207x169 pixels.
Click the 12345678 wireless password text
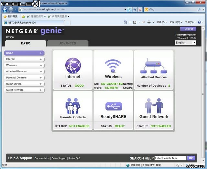coord(111,88)
